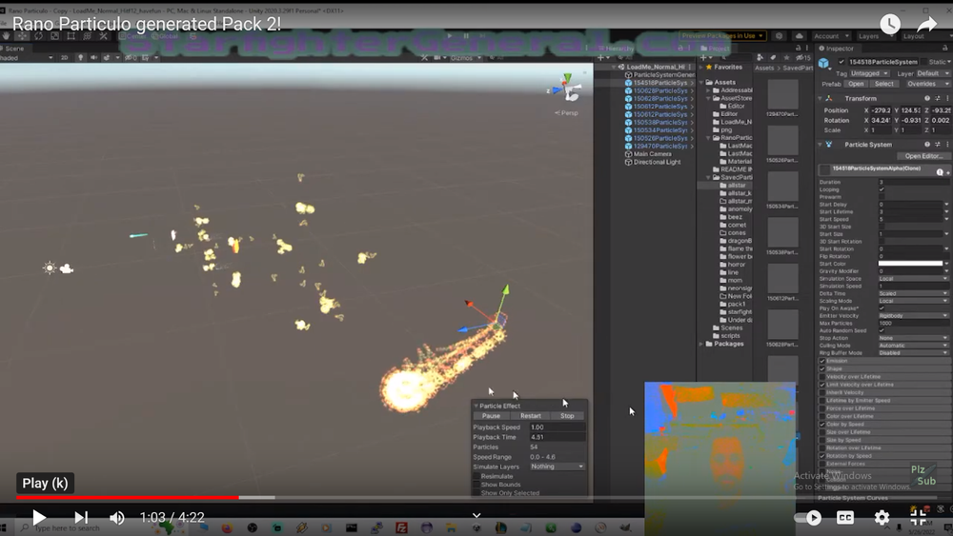Click the Open Editor button
Viewport: 953px width, 536px height.
click(x=923, y=156)
